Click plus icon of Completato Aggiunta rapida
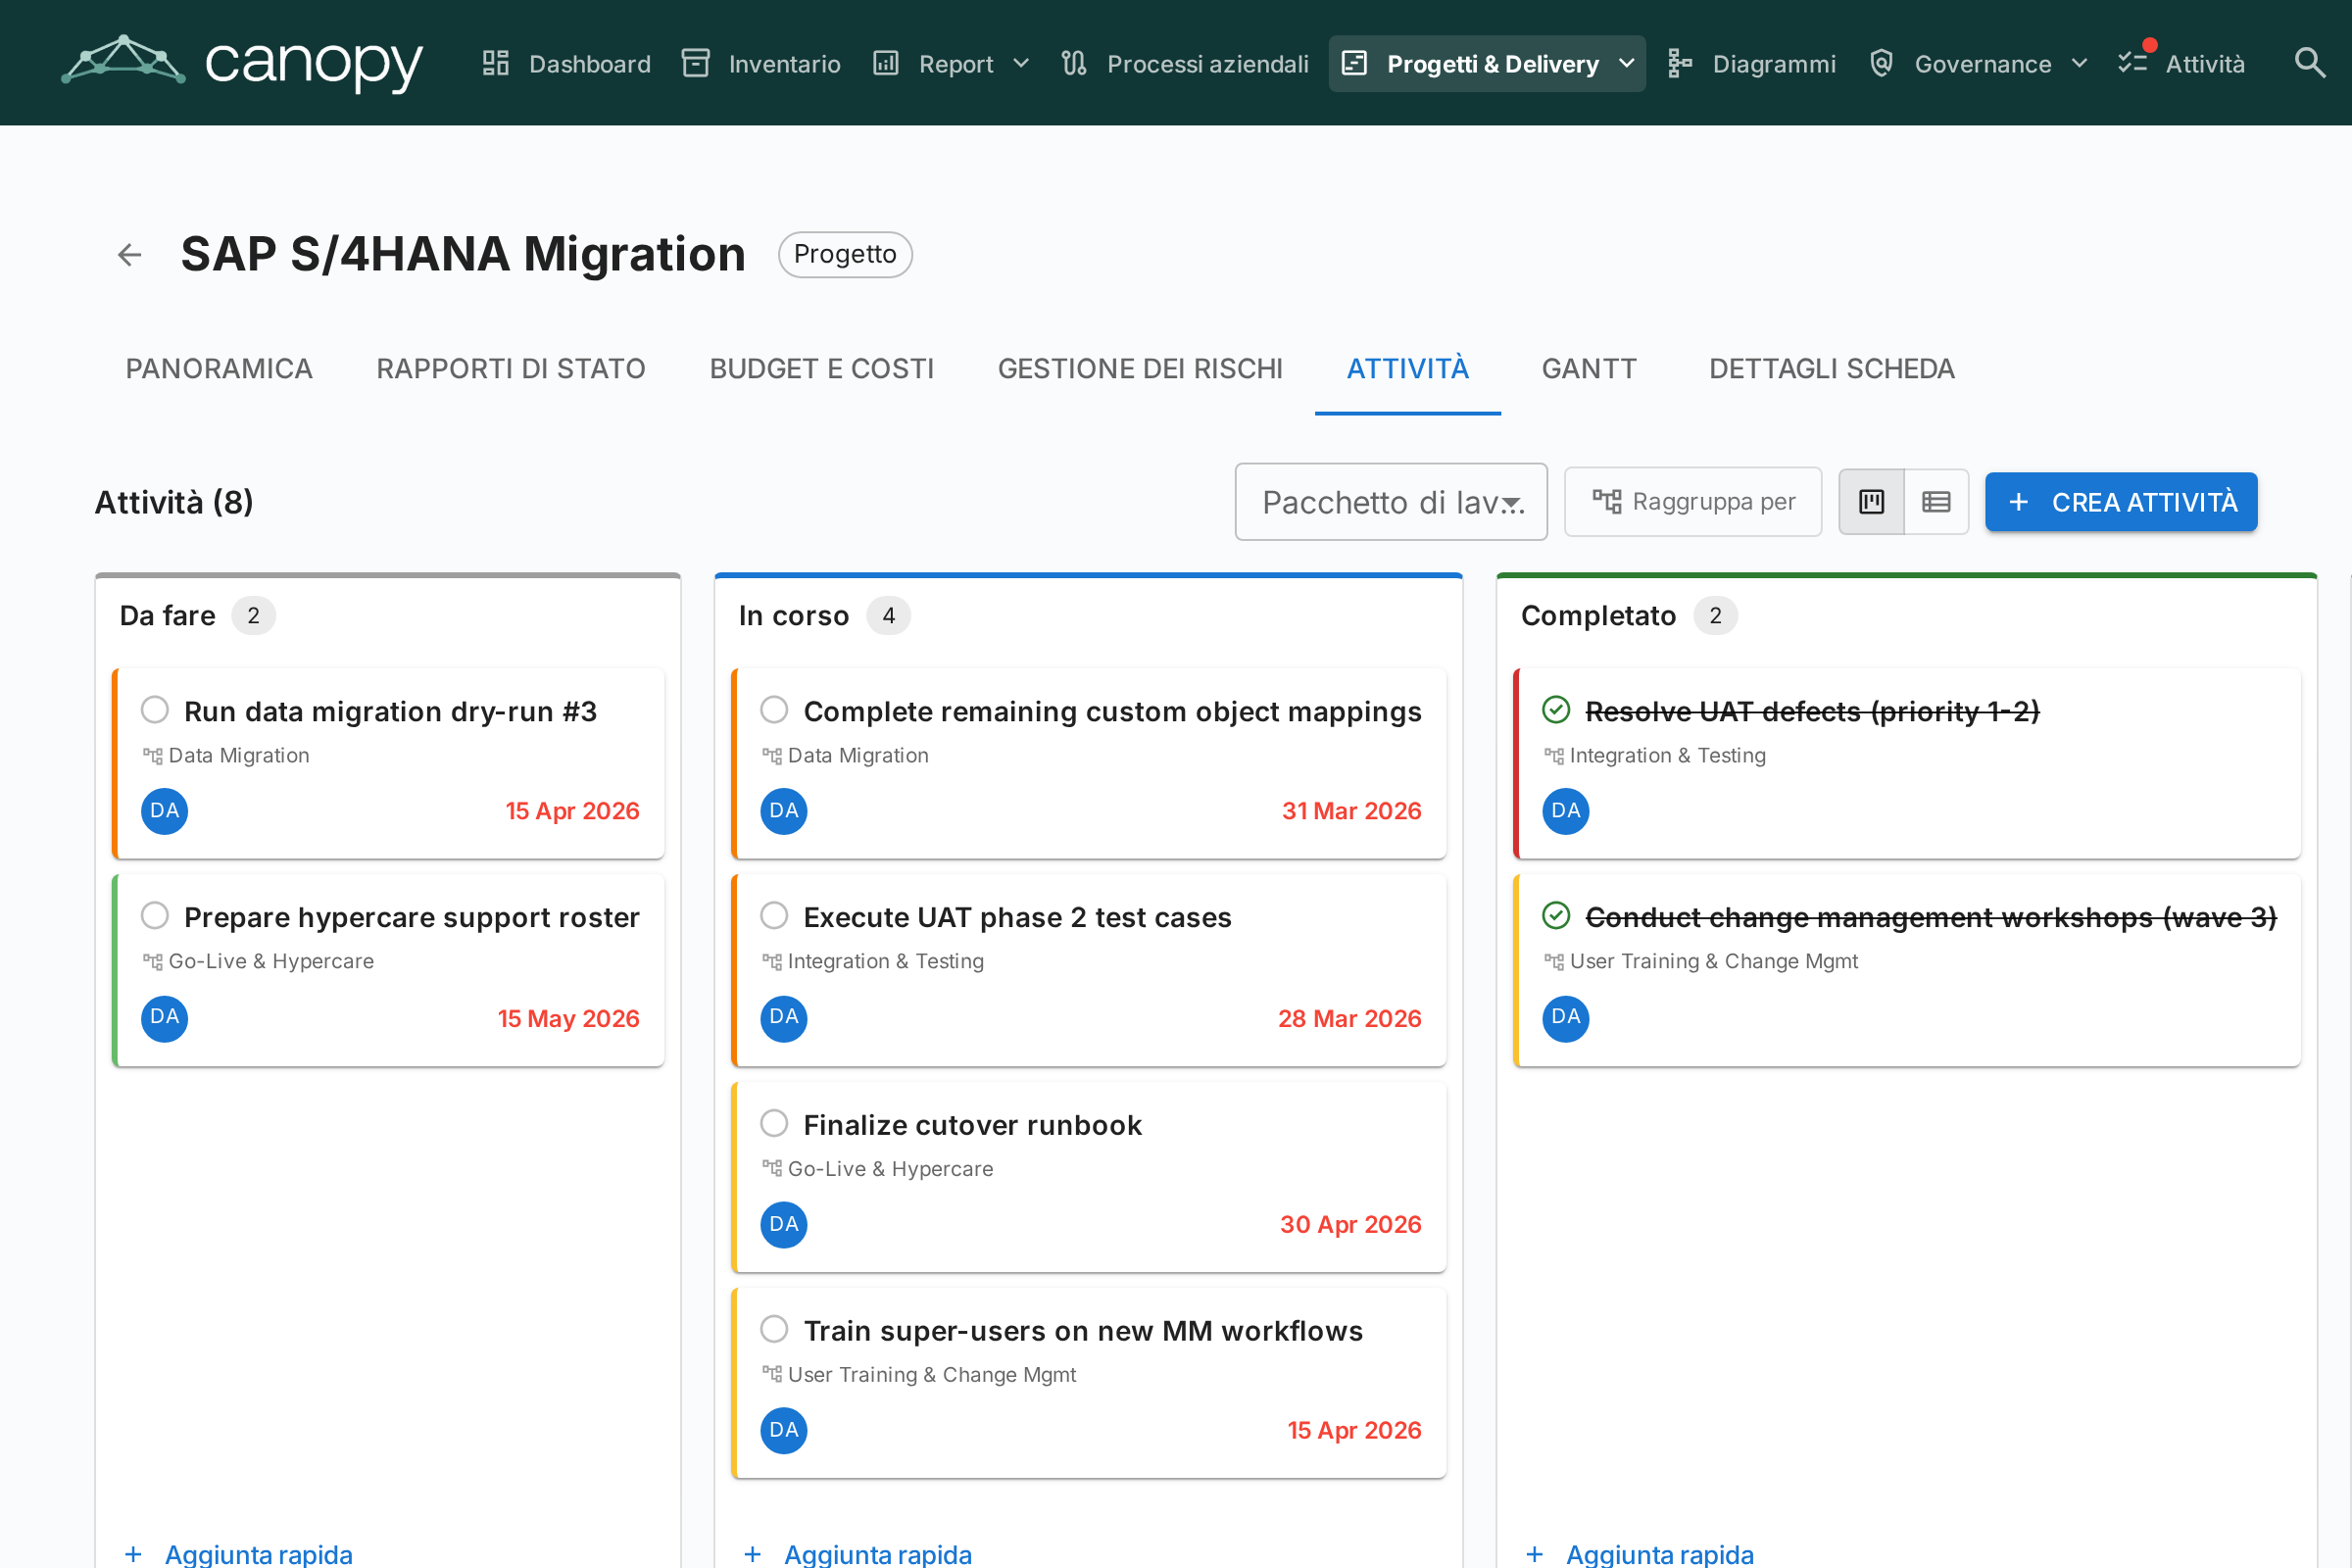The width and height of the screenshot is (2352, 1568). coord(1535,1554)
